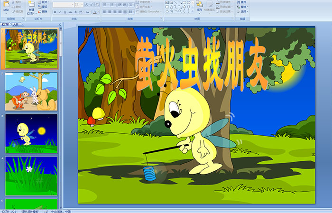This screenshot has width=332, height=213.
Task: Select slide 4 thumbnail with grass flower
Action: point(31,176)
